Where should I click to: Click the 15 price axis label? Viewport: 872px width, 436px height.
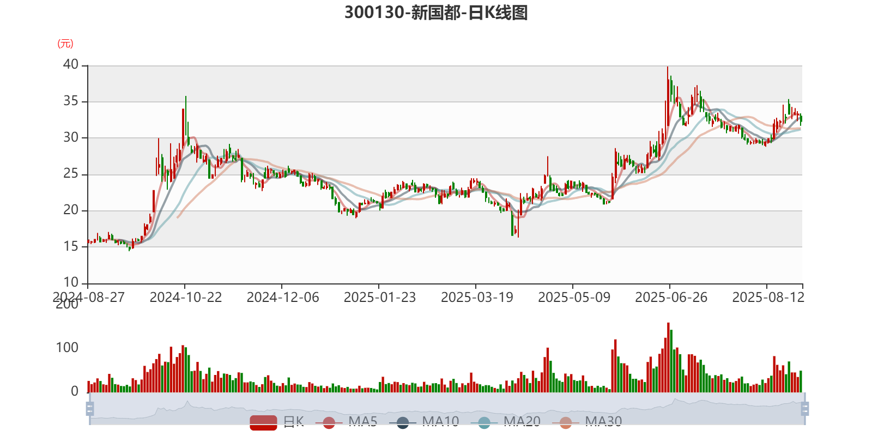pos(71,246)
